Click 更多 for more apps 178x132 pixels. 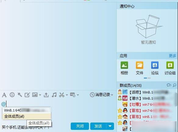(173, 56)
